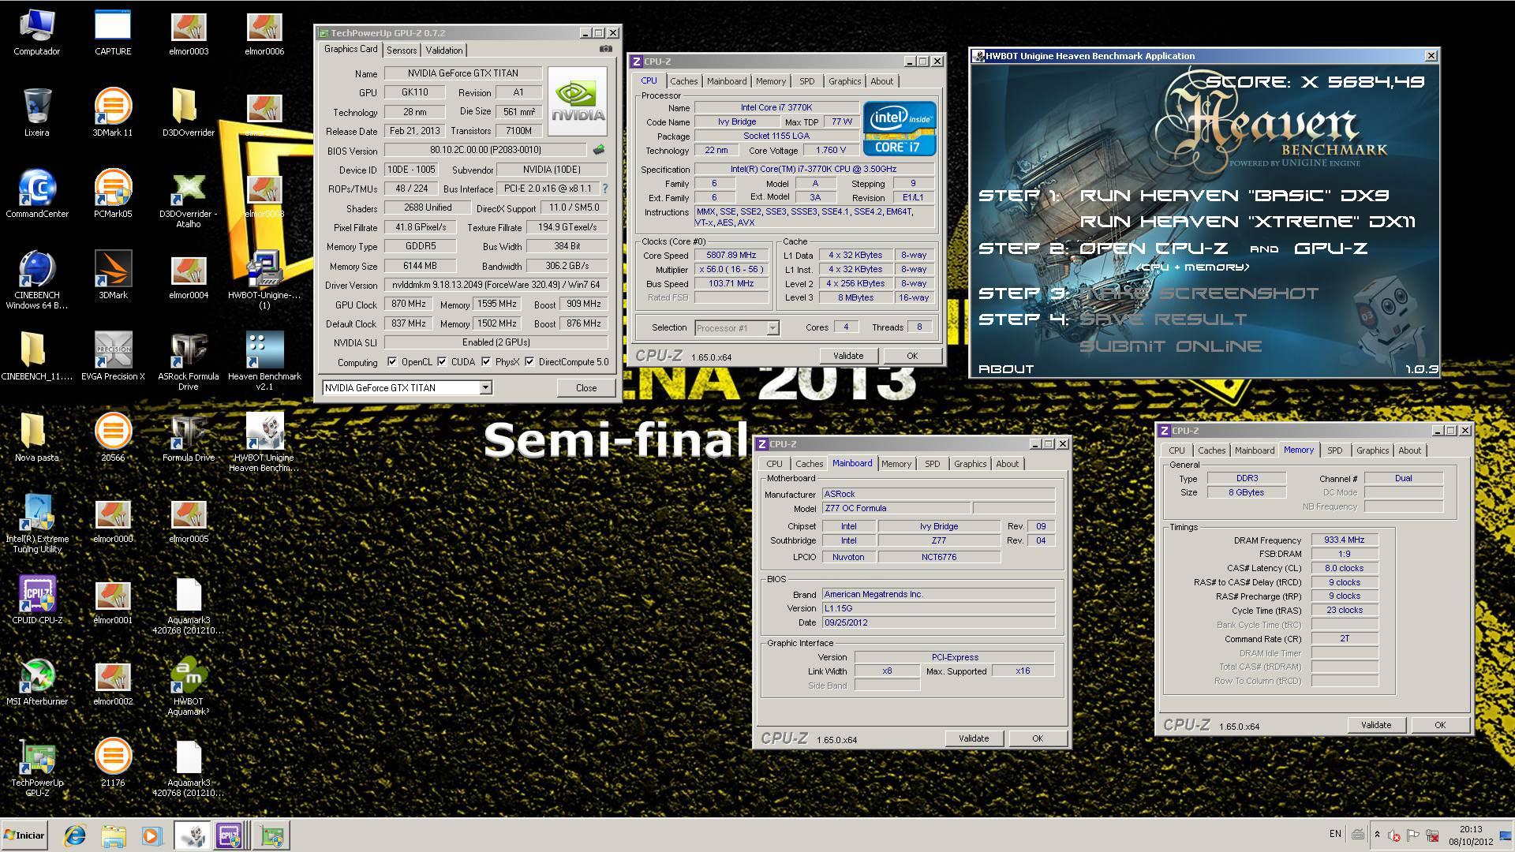Image resolution: width=1515 pixels, height=852 pixels.
Task: Launch CommandCenter shortcut
Action: tap(36, 194)
